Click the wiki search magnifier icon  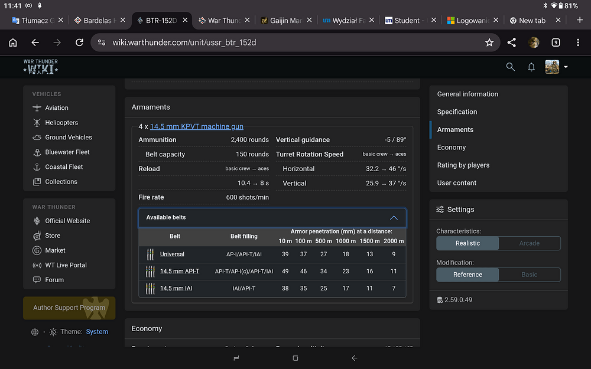point(511,67)
